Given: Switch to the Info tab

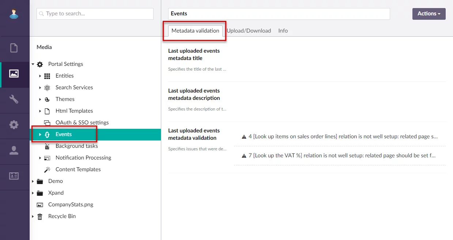Looking at the screenshot, I should (x=283, y=31).
